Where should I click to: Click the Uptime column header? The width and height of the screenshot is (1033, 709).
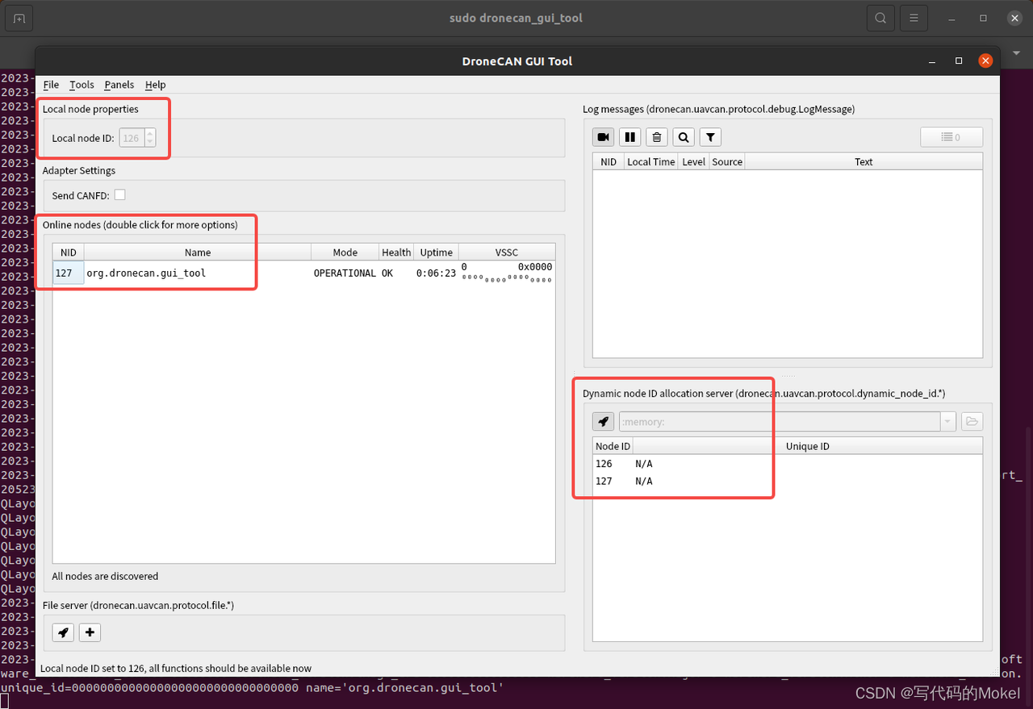coord(436,252)
